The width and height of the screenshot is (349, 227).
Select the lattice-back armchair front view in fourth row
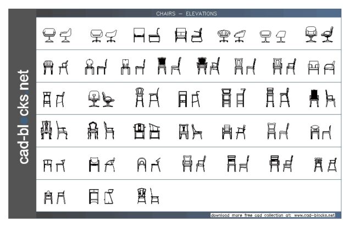pyautogui.click(x=227, y=132)
